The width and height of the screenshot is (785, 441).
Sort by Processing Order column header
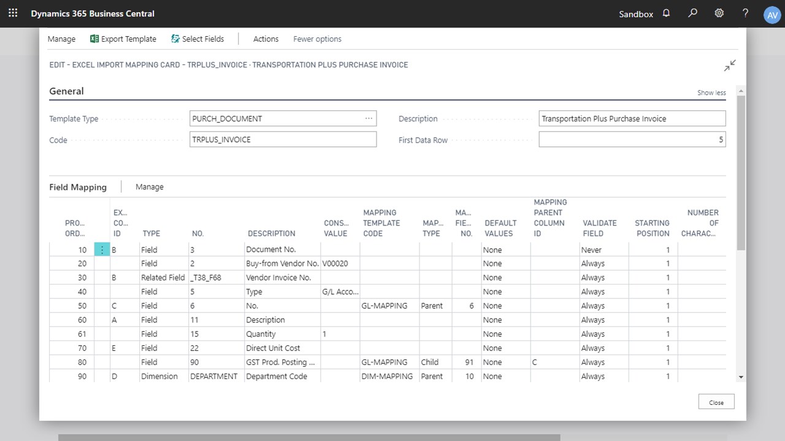pos(75,228)
